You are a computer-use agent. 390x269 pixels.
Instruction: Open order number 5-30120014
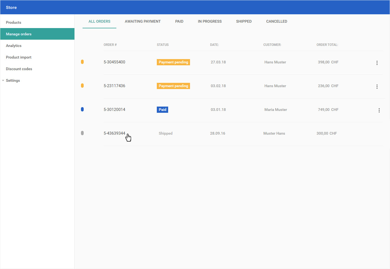pos(114,110)
